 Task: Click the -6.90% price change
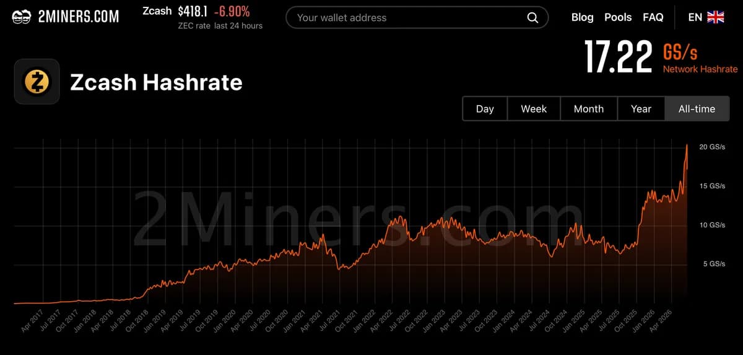coord(232,11)
